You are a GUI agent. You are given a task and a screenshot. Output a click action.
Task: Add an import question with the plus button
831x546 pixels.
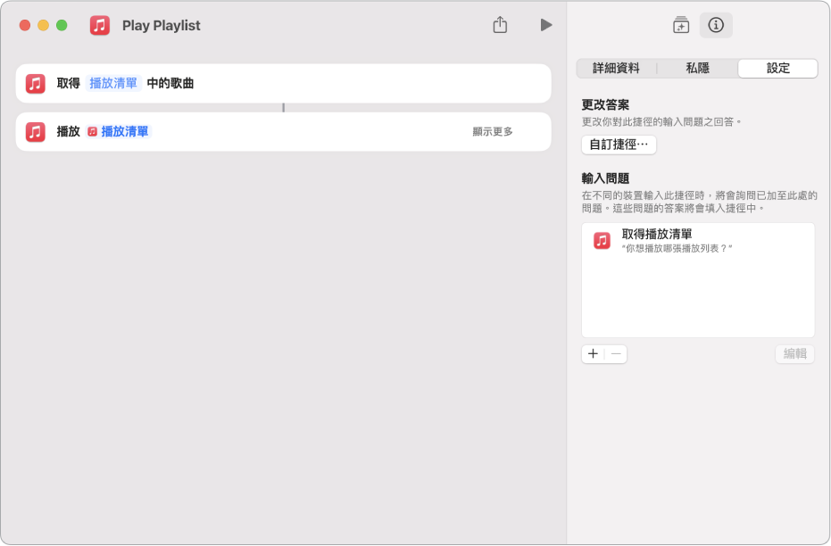(593, 354)
